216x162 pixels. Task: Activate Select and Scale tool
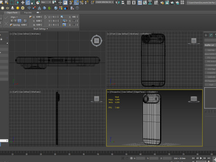pos(33,2)
